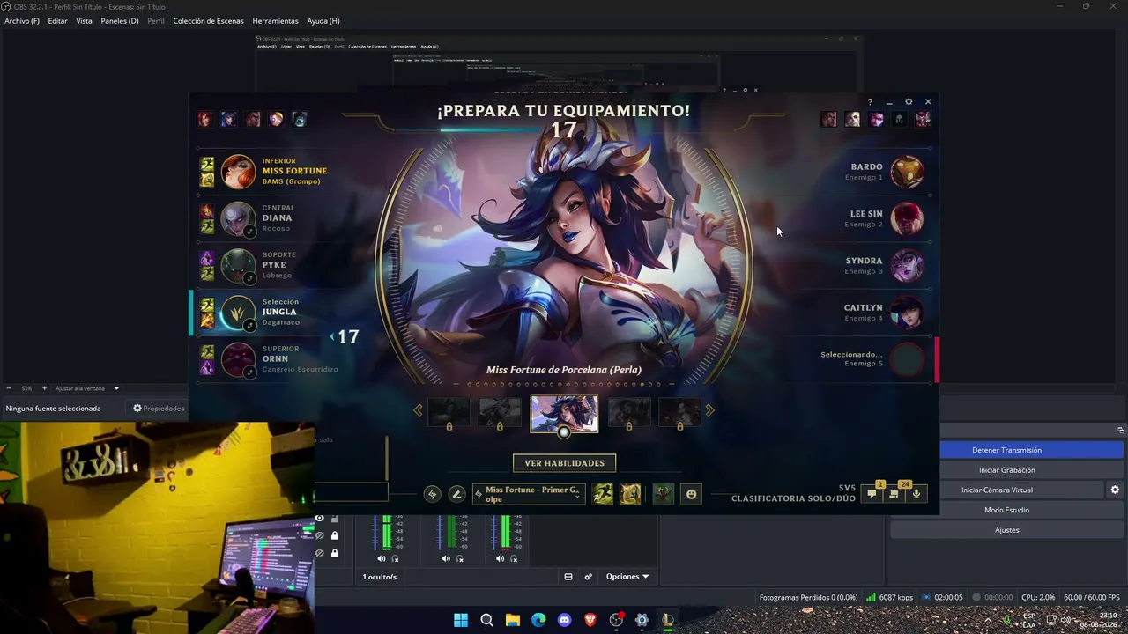This screenshot has width=1128, height=634.
Task: Toggle the lock on the bottom source row
Action: [335, 553]
